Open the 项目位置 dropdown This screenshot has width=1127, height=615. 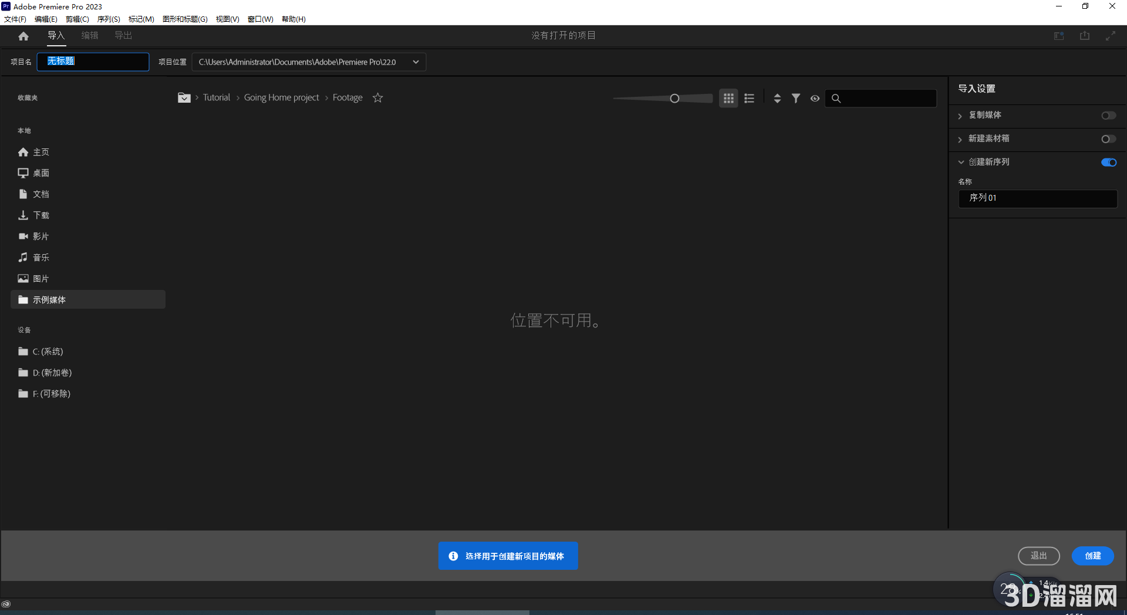(x=415, y=62)
